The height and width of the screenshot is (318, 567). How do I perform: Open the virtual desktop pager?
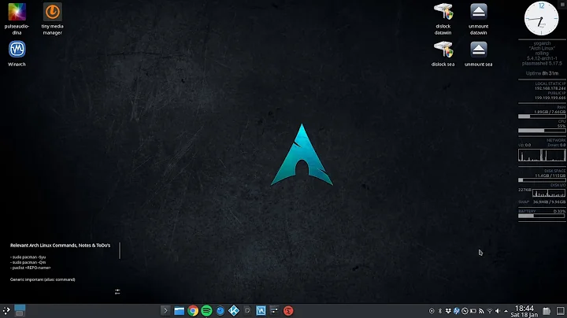20,310
